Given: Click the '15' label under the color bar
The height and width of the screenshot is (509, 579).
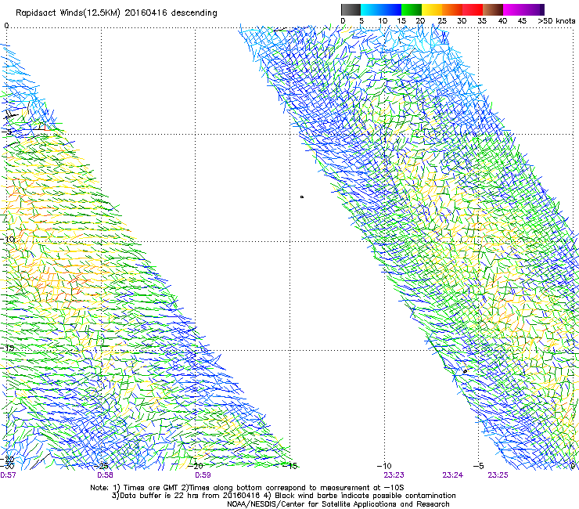Looking at the screenshot, I should [x=401, y=21].
